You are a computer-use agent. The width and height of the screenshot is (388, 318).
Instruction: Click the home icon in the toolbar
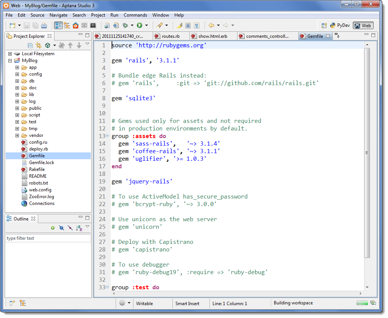(x=76, y=26)
